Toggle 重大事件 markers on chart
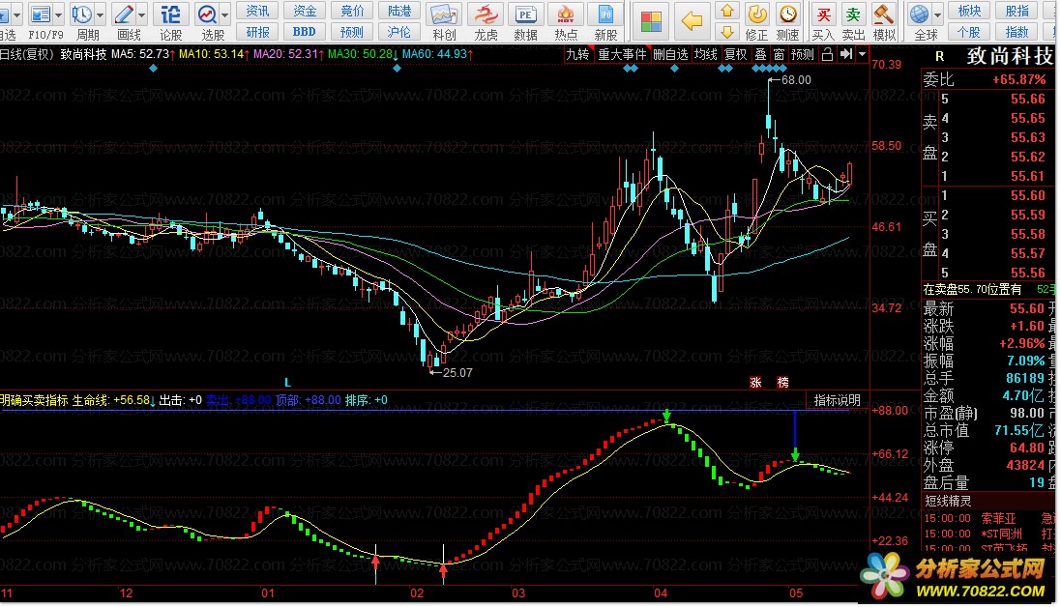This screenshot has height=607, width=1061. pyautogui.click(x=623, y=54)
